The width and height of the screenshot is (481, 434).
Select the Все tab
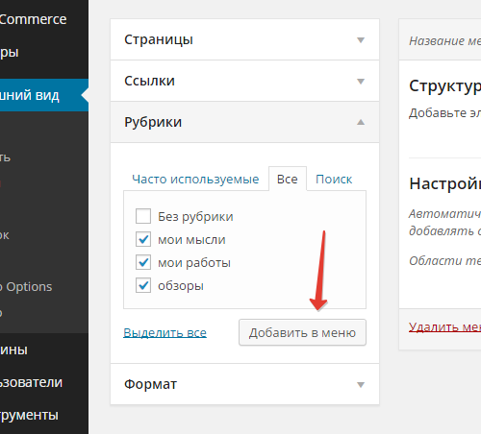(x=288, y=179)
